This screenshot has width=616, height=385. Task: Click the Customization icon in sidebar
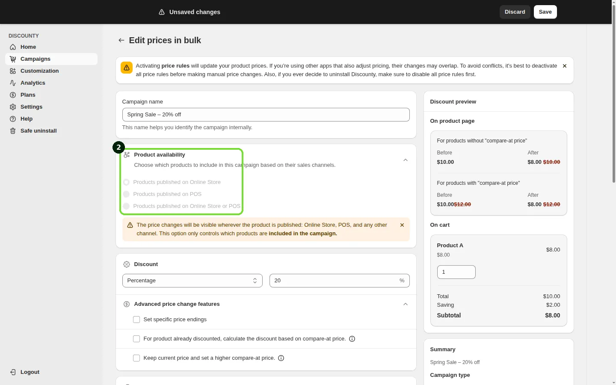[13, 71]
